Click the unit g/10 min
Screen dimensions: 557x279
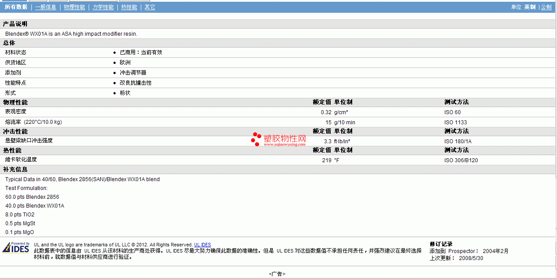coord(345,123)
